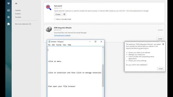The height and width of the screenshot is (97, 173).
Task: Open the history clock icon in sidebar
Action: (8, 17)
